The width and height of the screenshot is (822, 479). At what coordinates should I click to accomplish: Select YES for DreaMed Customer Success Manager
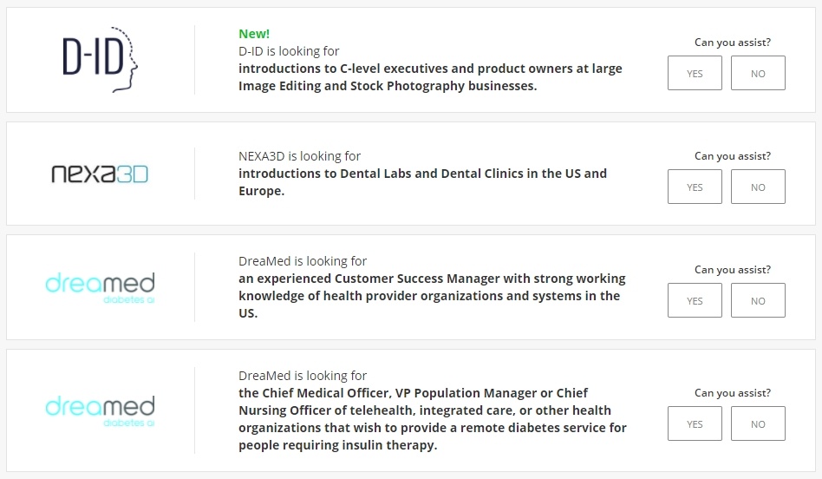point(695,300)
